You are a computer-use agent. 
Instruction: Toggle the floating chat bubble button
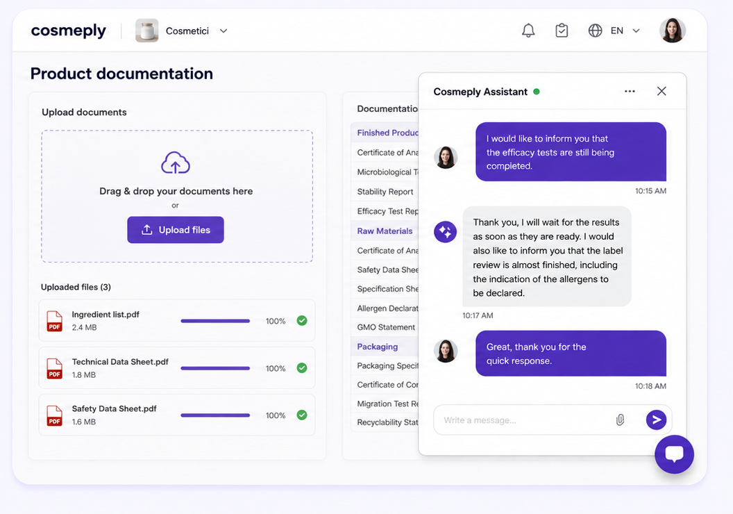[674, 454]
